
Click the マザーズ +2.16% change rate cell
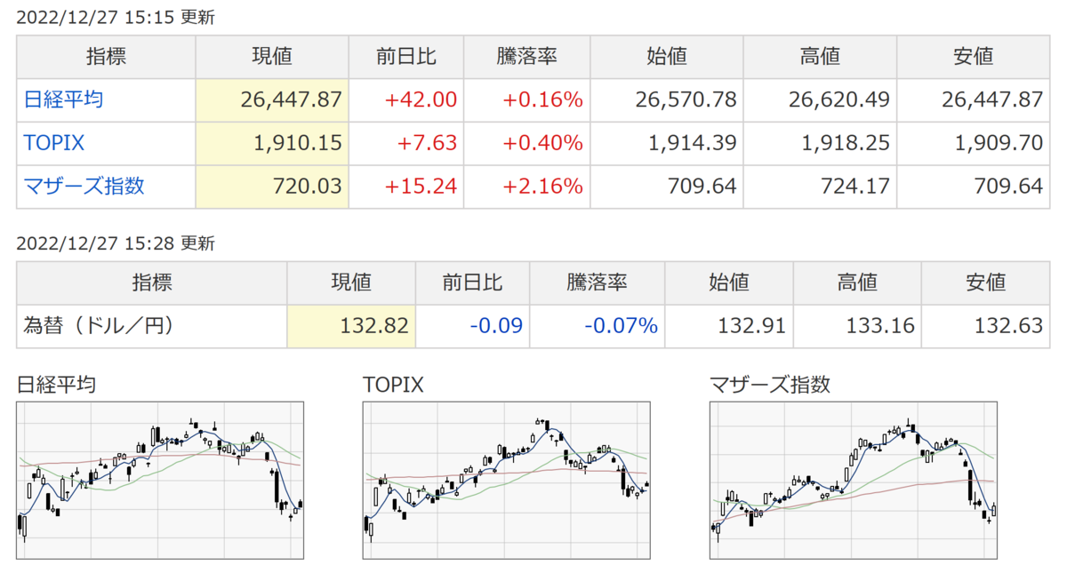542,187
